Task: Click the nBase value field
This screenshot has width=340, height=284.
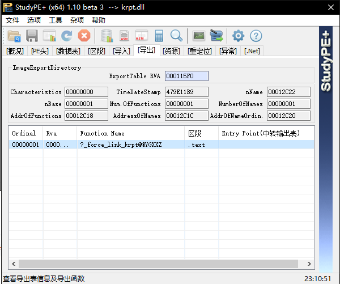Action: click(x=86, y=104)
